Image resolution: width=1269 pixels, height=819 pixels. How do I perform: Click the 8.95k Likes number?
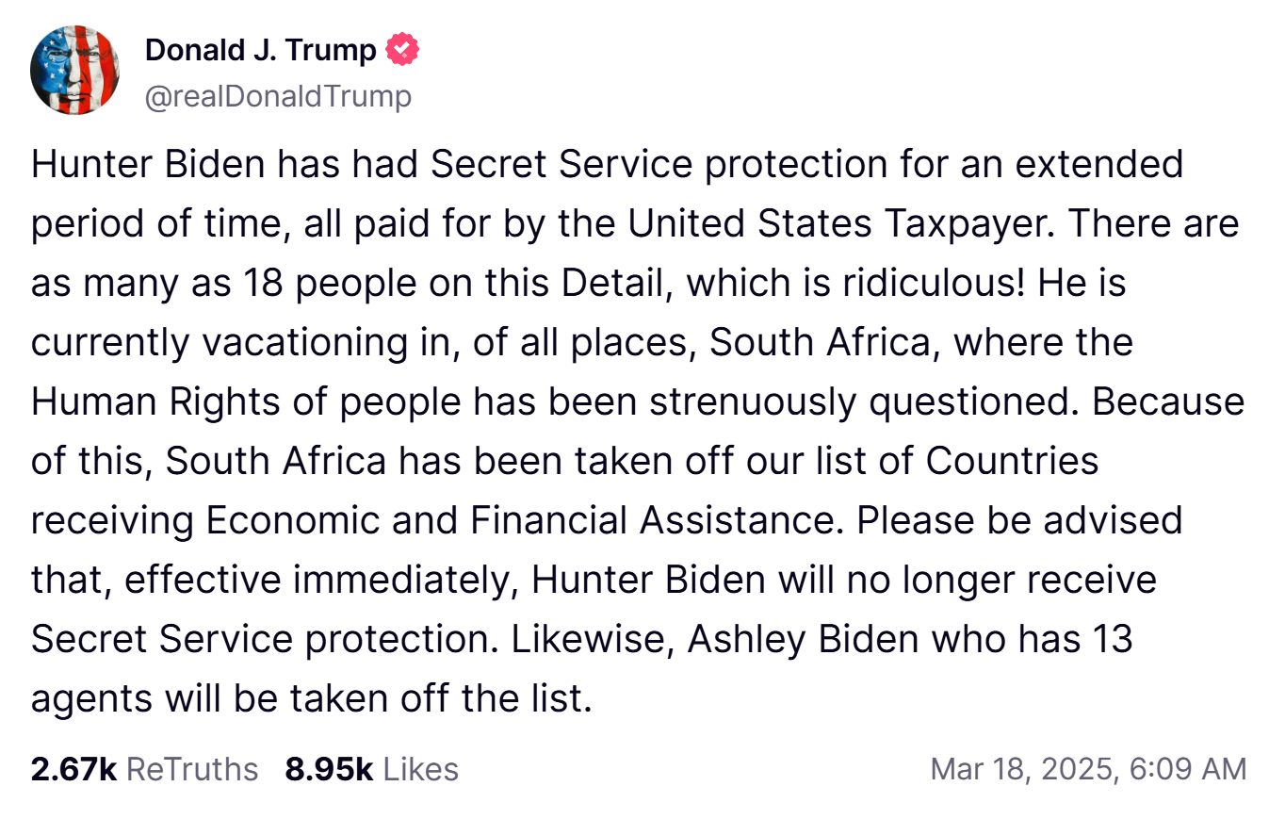(329, 769)
